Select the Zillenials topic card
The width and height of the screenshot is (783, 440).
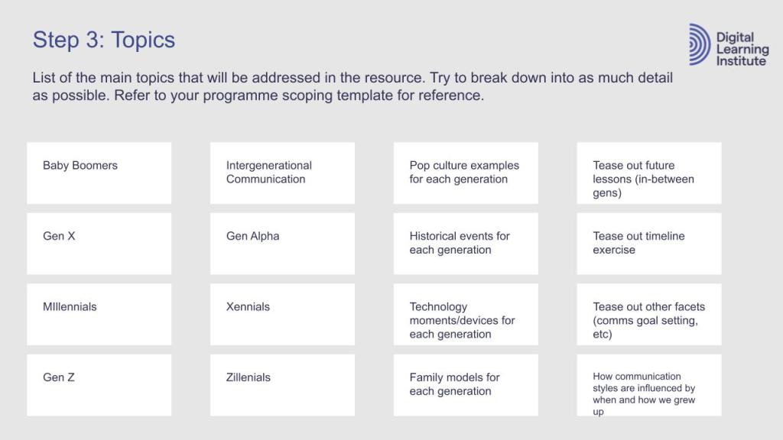coord(282,385)
